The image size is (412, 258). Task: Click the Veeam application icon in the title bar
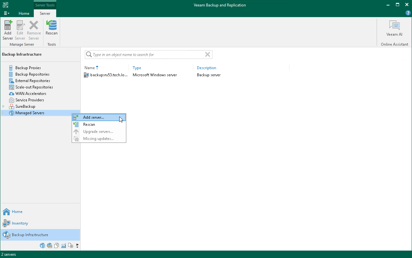pyautogui.click(x=5, y=5)
